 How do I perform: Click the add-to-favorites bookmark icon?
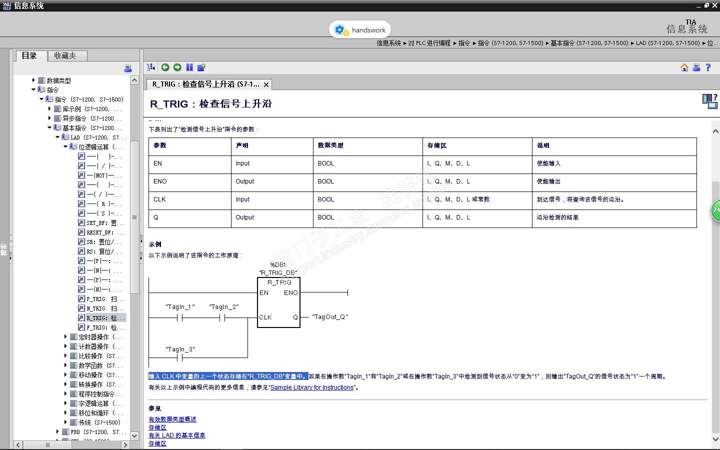click(189, 67)
